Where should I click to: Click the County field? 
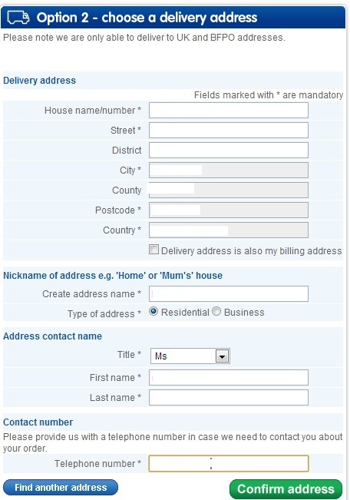pyautogui.click(x=229, y=190)
